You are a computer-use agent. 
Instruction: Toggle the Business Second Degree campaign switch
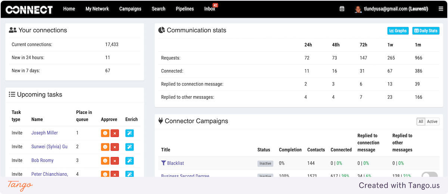click(x=429, y=175)
